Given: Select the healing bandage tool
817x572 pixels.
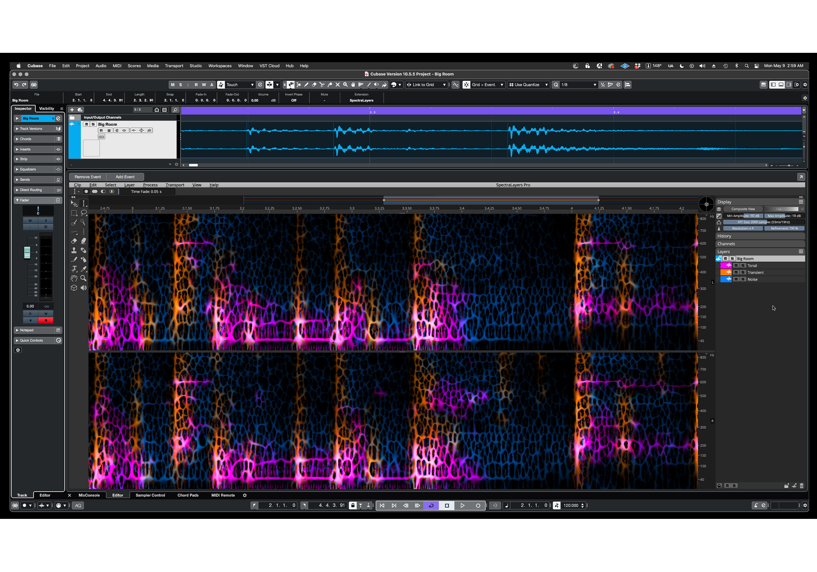Looking at the screenshot, I should 83,250.
